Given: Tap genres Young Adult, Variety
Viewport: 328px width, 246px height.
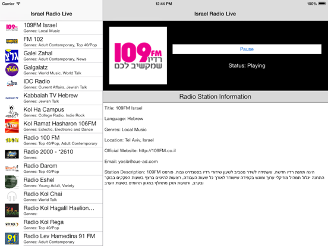Looking at the screenshot, I should (49, 185).
